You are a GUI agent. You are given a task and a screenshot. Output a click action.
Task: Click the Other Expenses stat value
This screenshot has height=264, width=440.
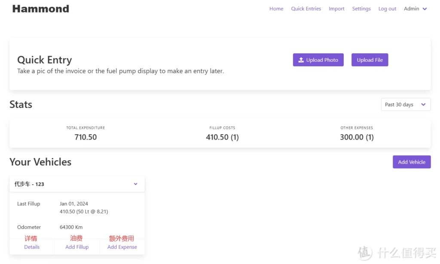[x=357, y=137]
